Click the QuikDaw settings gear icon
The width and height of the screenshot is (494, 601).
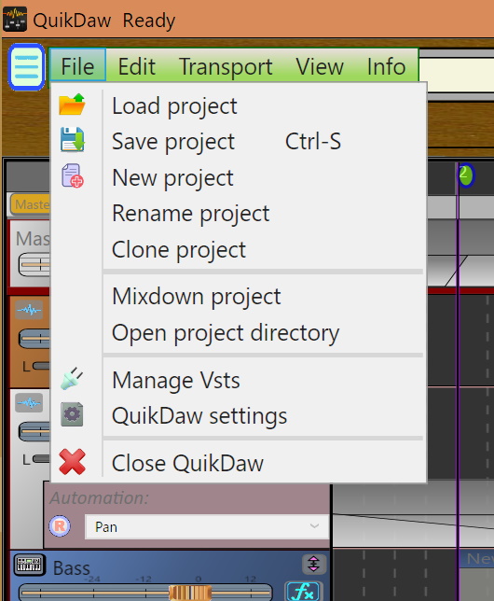pos(72,414)
